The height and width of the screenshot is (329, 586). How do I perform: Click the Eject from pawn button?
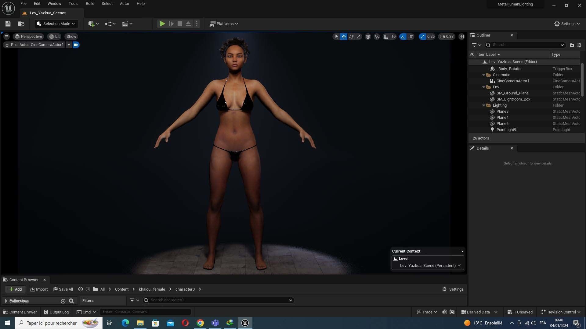pyautogui.click(x=188, y=24)
